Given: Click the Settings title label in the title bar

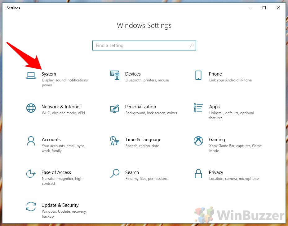Looking at the screenshot, I should coord(13,8).
